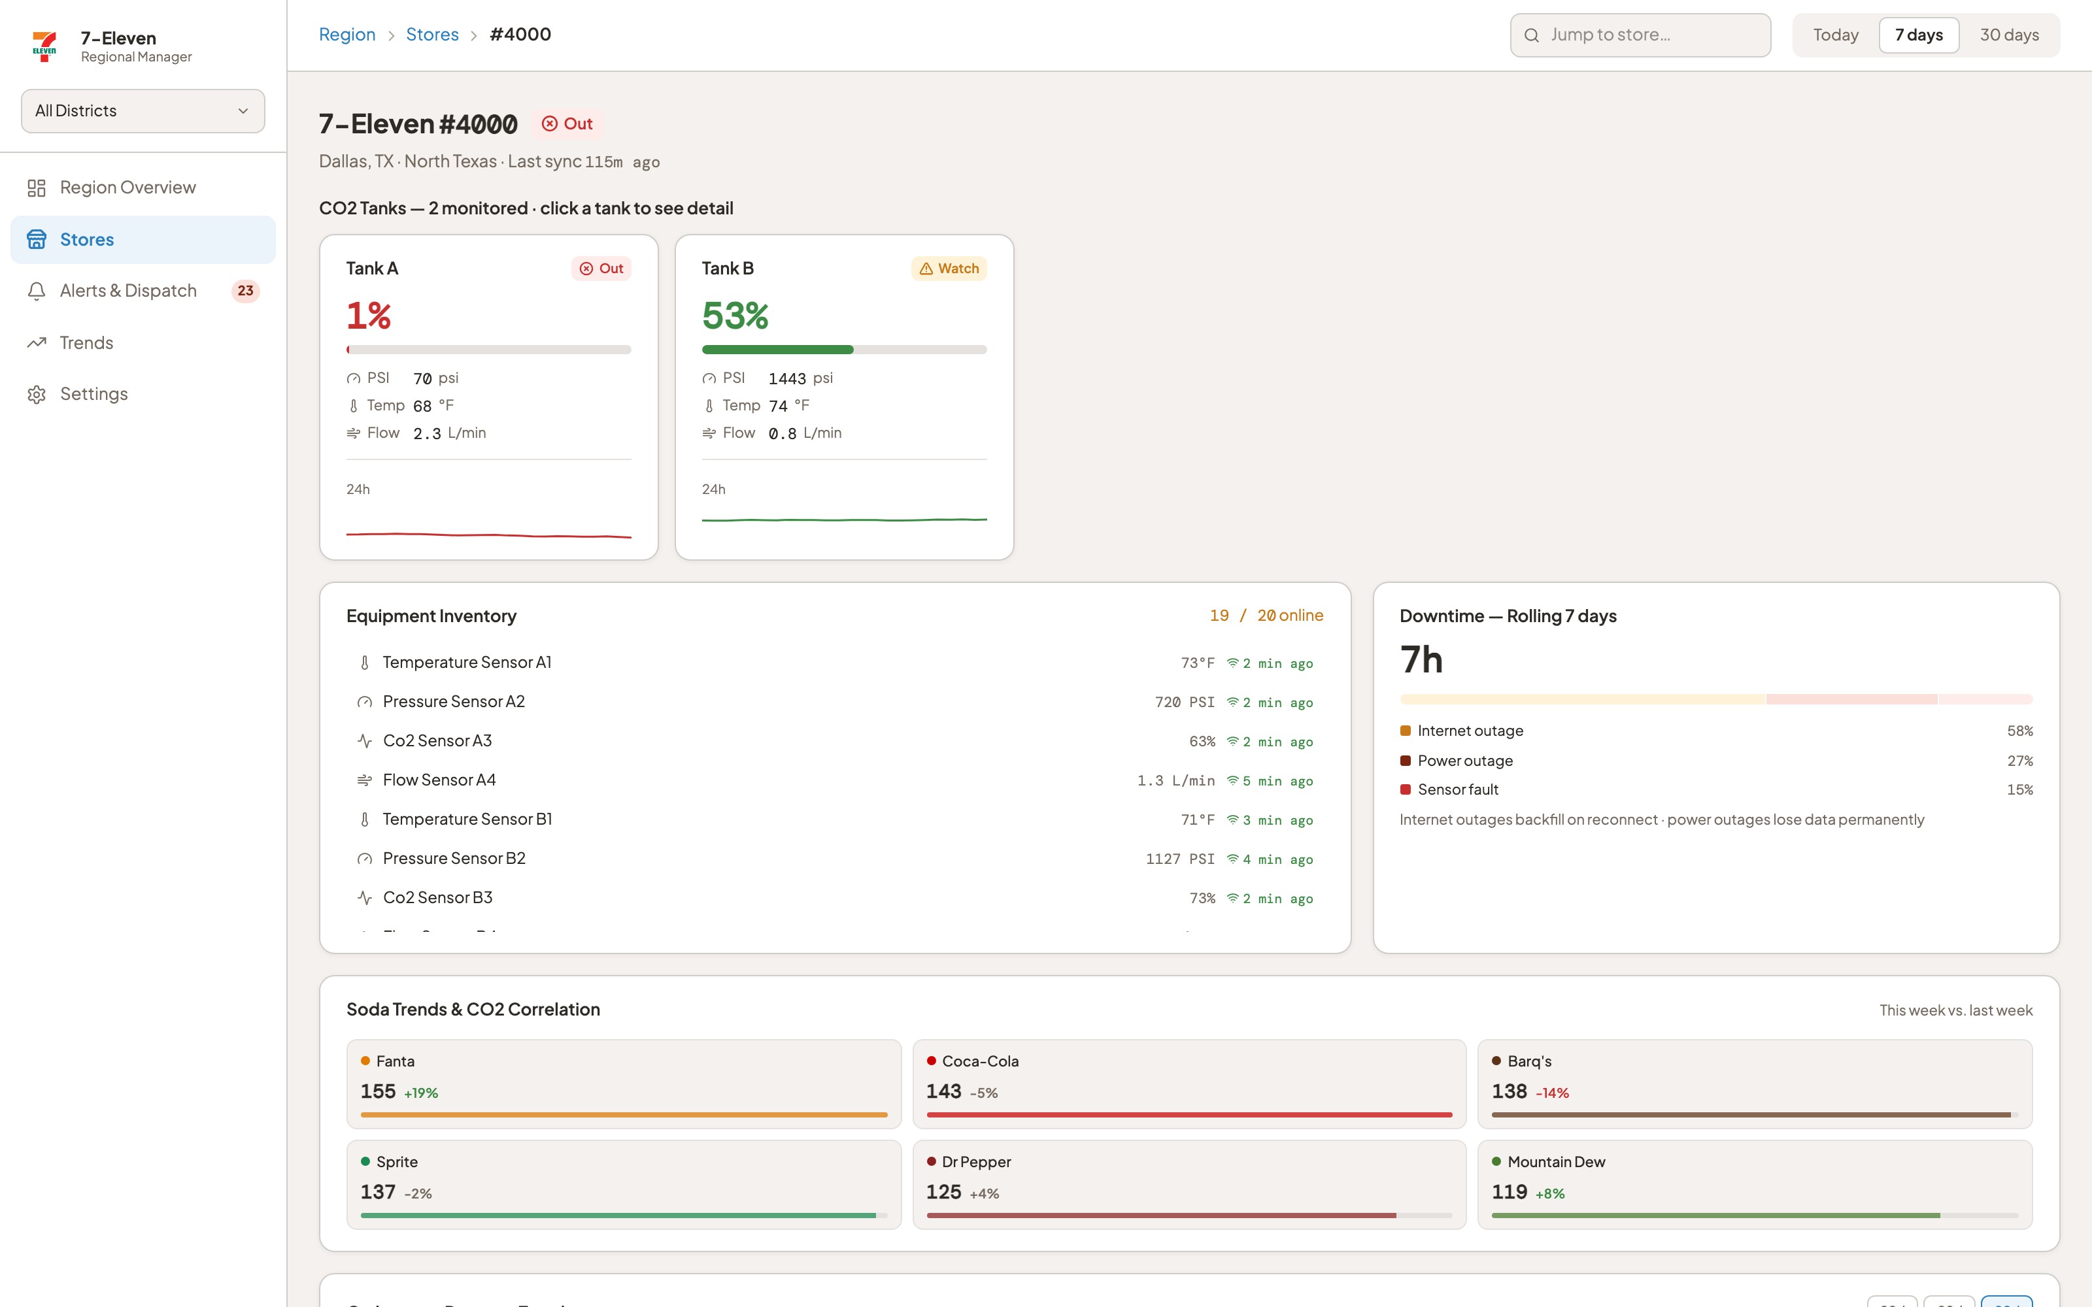The width and height of the screenshot is (2092, 1307).
Task: Click the Barq's soda card name
Action: (x=1529, y=1061)
